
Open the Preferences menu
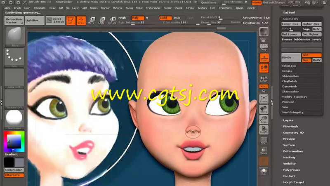(x=153, y=8)
